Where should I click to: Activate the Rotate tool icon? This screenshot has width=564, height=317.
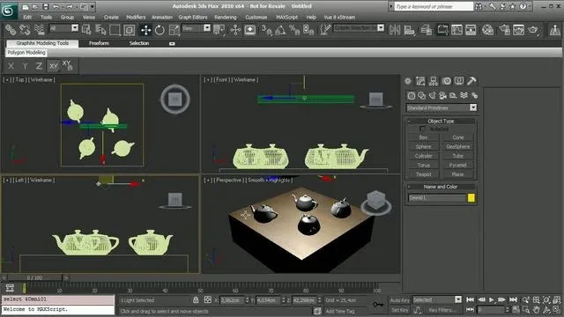tap(160, 30)
